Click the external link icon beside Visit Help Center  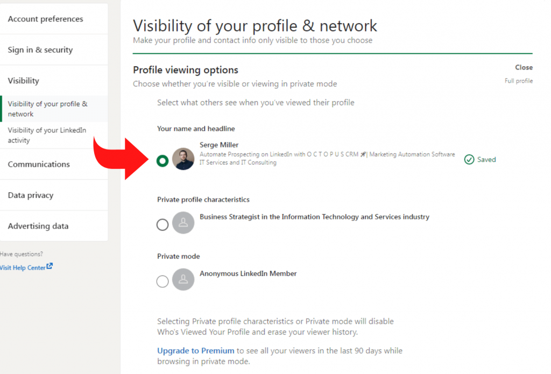click(x=50, y=267)
